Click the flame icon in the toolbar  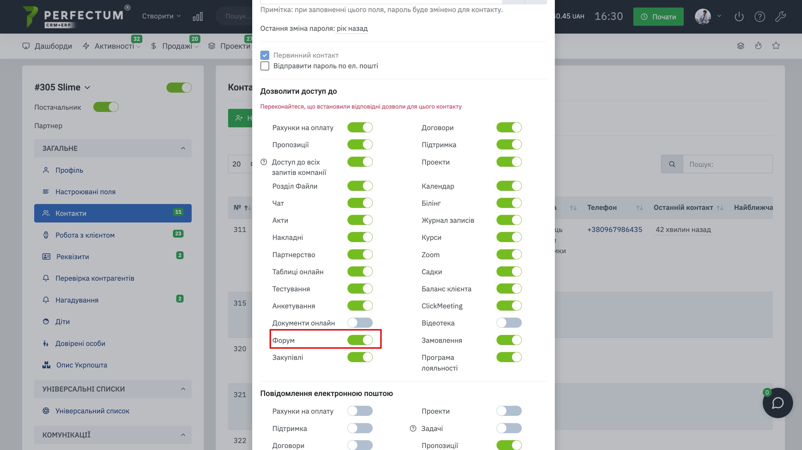pos(758,46)
